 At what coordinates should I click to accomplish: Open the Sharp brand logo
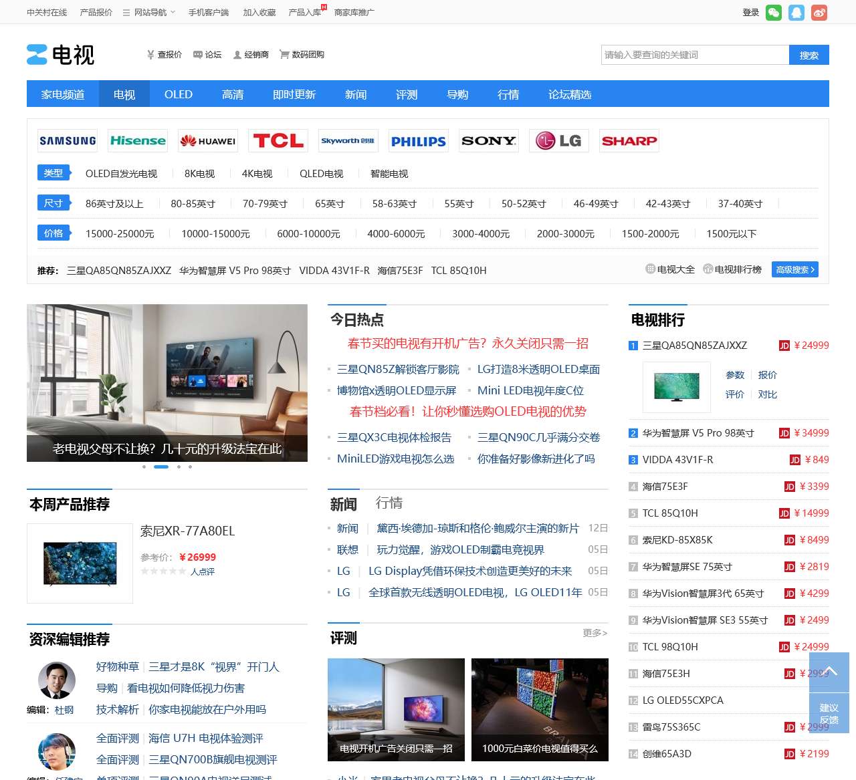coord(629,141)
